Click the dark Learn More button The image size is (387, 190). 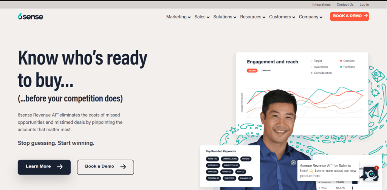(x=44, y=167)
